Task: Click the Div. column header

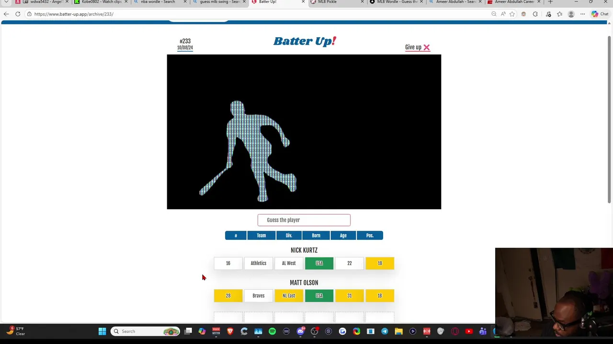Action: coord(289,236)
